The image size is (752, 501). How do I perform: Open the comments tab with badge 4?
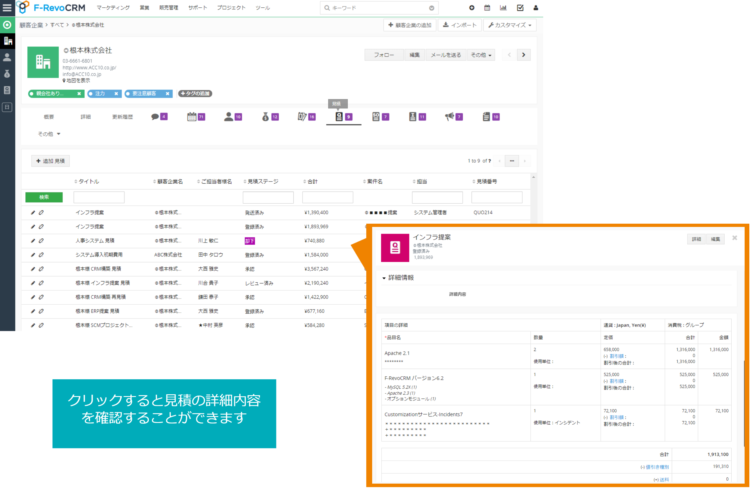159,117
